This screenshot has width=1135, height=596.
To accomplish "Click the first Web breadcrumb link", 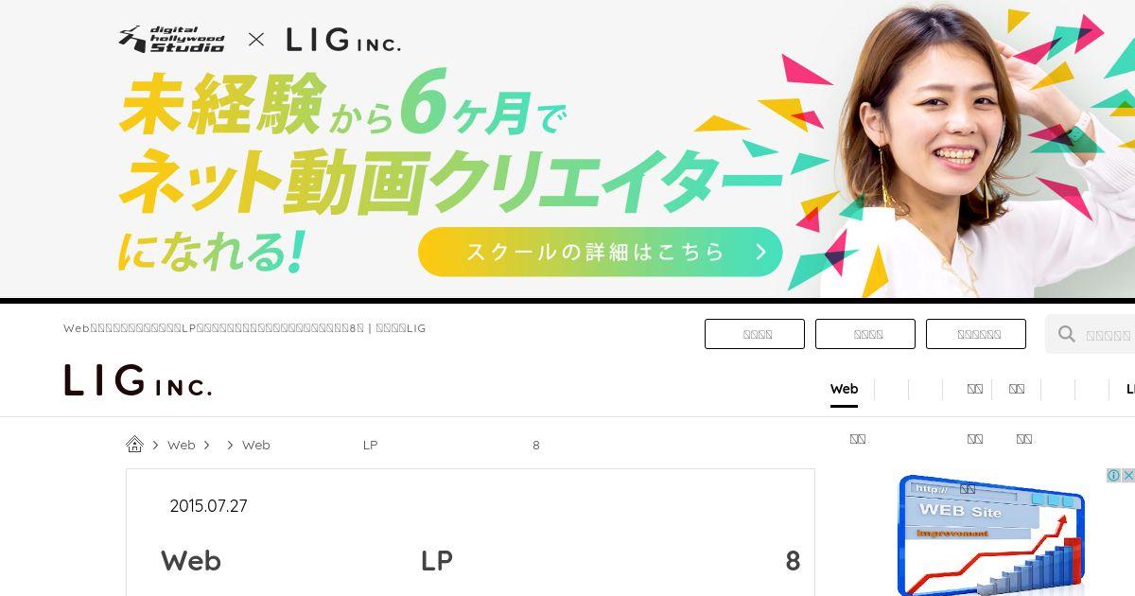I will click(x=181, y=445).
